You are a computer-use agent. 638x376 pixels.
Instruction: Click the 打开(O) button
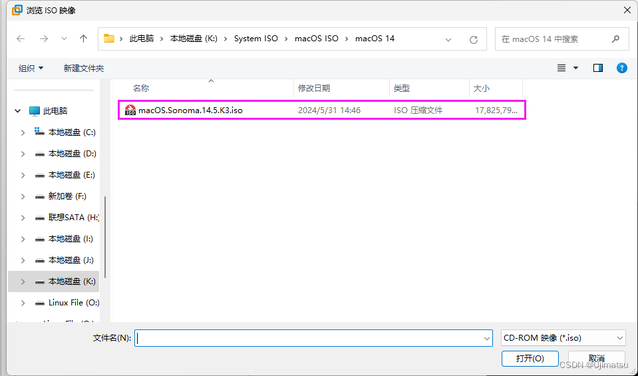[530, 359]
